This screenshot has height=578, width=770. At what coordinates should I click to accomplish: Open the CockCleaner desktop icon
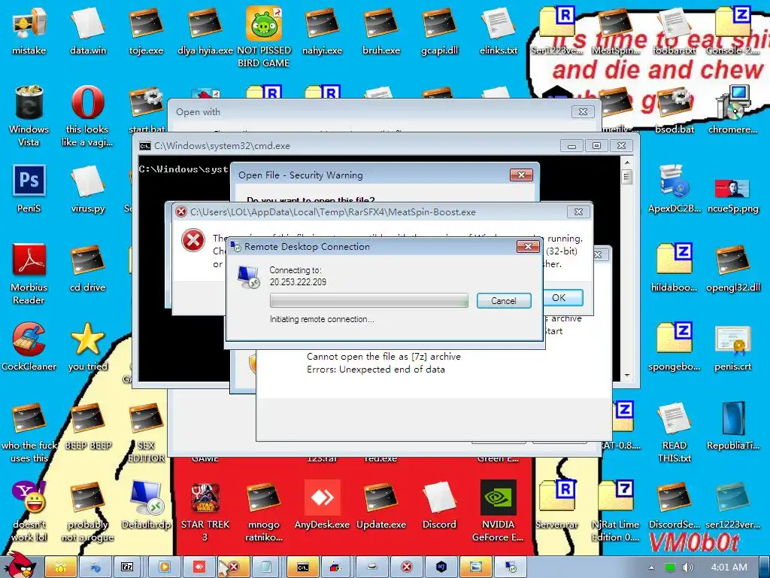29,346
